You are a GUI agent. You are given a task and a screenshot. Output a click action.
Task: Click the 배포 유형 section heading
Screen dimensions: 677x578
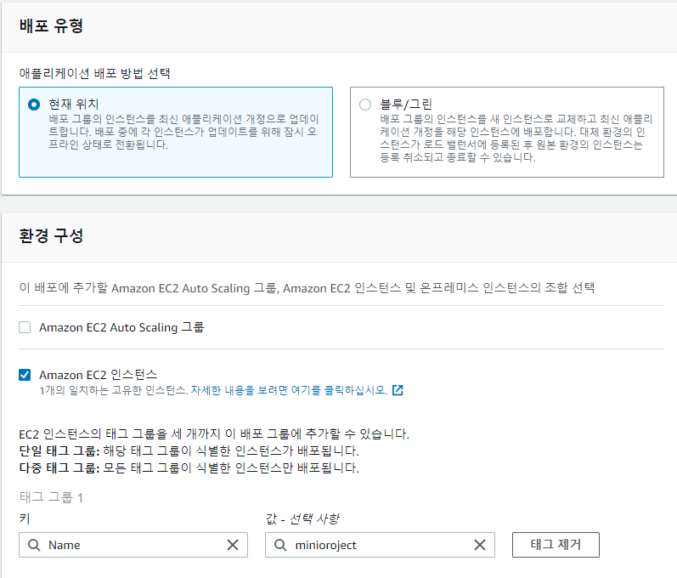click(x=51, y=25)
